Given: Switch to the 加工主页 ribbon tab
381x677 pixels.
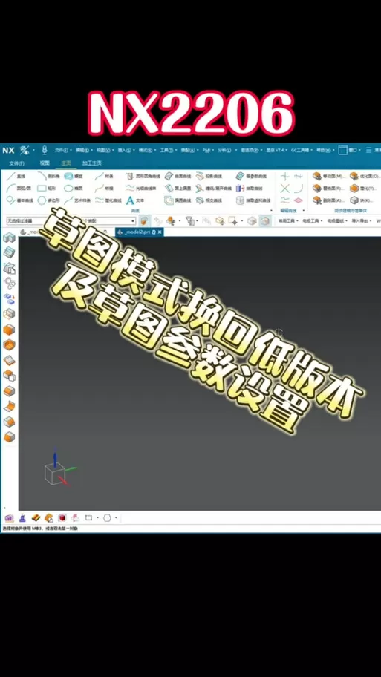Looking at the screenshot, I should point(92,163).
